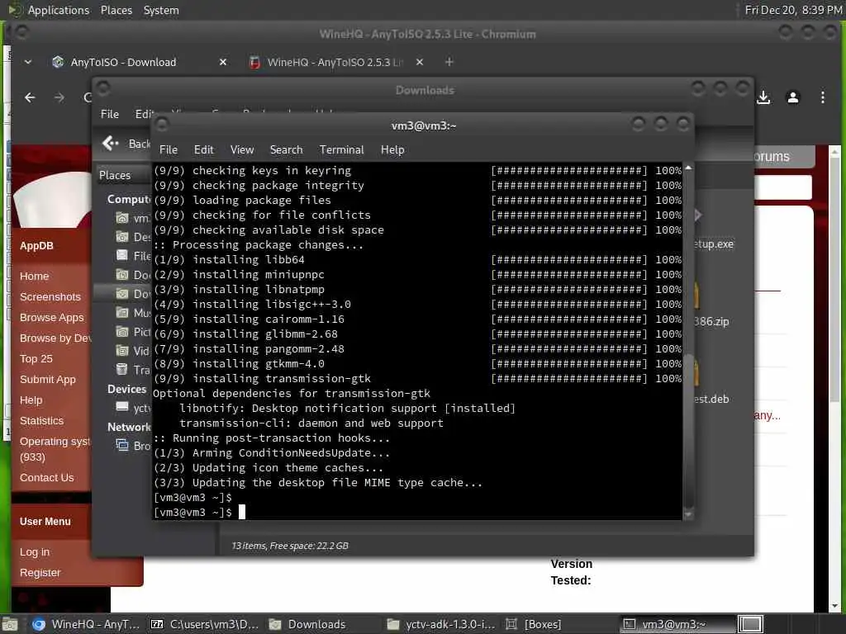Image resolution: width=846 pixels, height=634 pixels.
Task: Select the File System icon in Places sidebar
Action: 122,256
